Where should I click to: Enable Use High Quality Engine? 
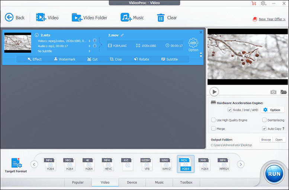(x=213, y=120)
